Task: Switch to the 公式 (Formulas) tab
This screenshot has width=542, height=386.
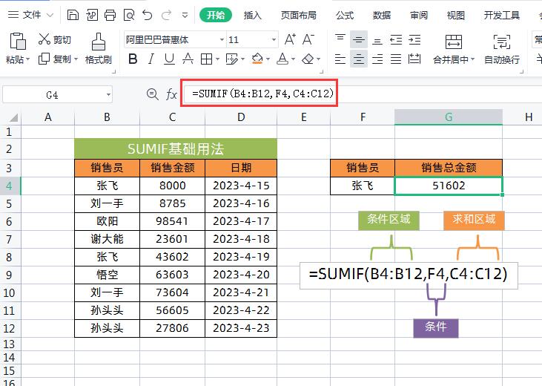Action: [345, 15]
